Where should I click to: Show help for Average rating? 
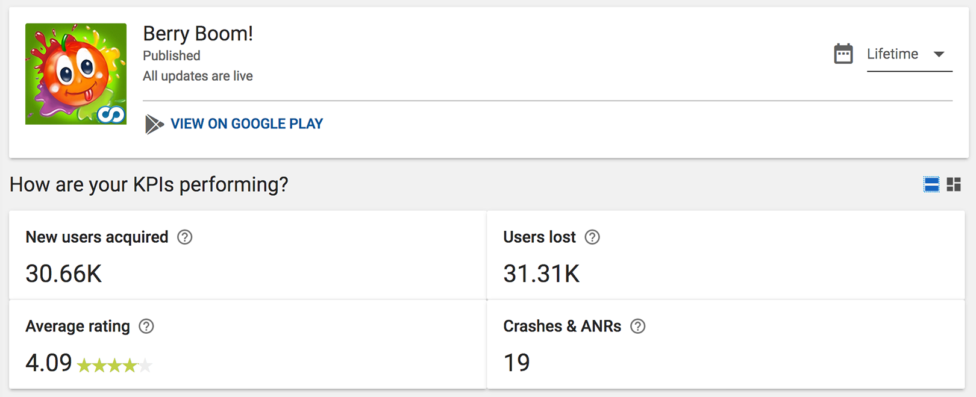146,327
